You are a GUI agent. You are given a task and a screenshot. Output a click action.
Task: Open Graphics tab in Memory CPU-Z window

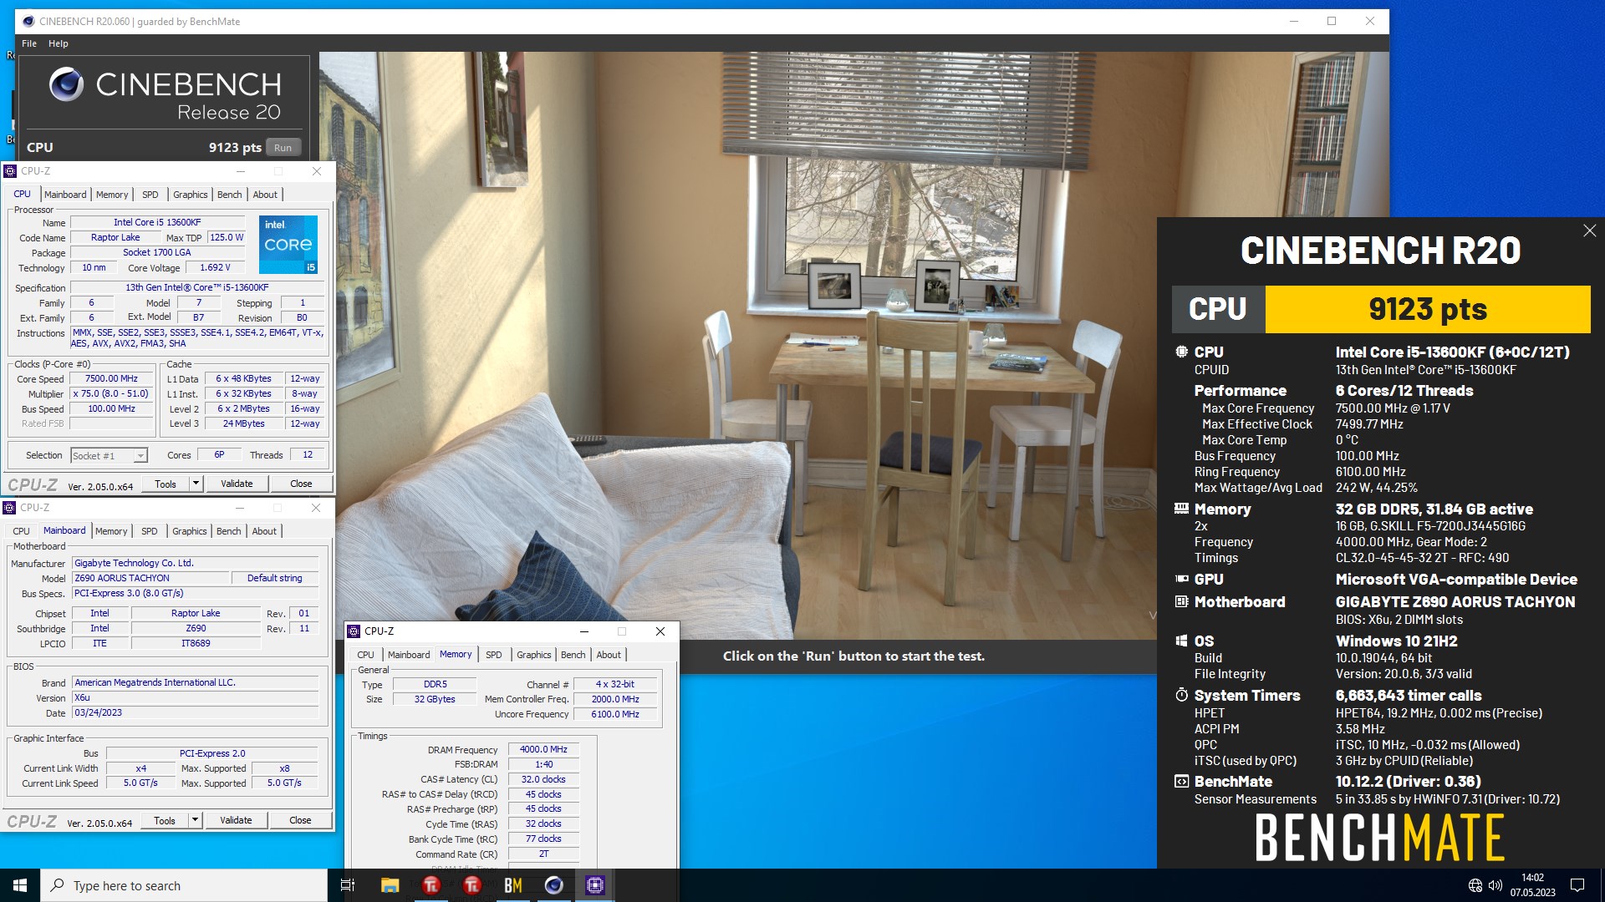pos(534,655)
